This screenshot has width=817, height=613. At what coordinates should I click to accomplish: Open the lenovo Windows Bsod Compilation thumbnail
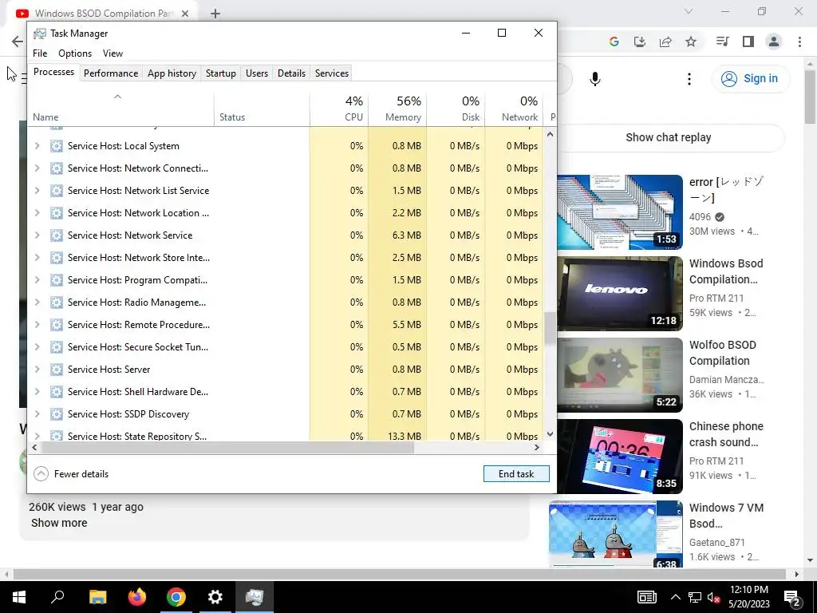tap(620, 294)
